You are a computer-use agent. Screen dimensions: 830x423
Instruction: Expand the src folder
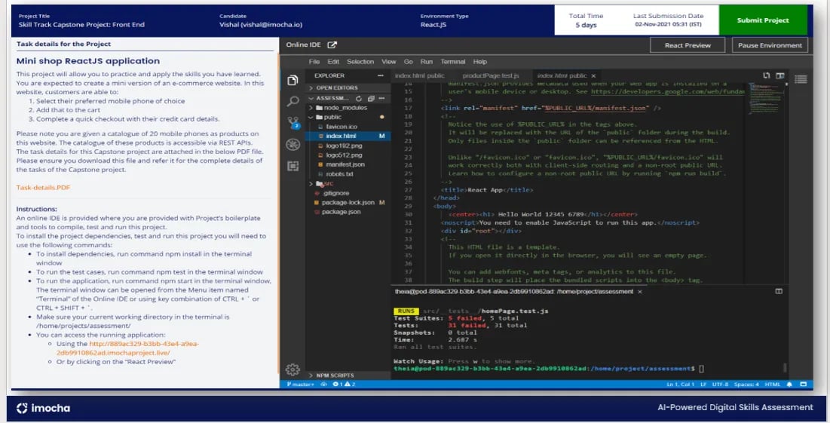349,183
